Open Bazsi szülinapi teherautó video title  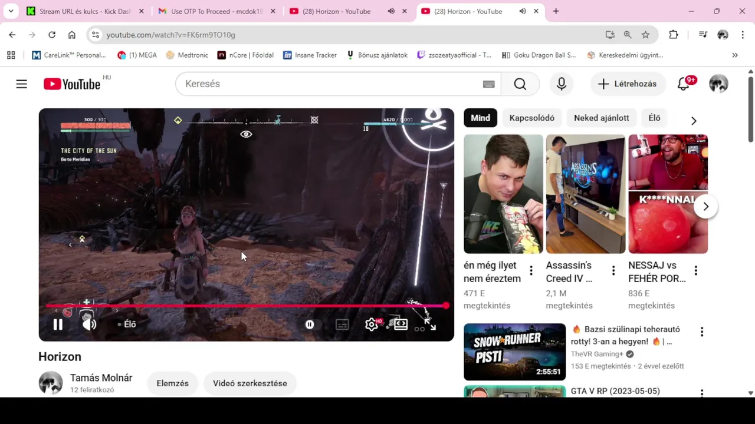point(625,335)
